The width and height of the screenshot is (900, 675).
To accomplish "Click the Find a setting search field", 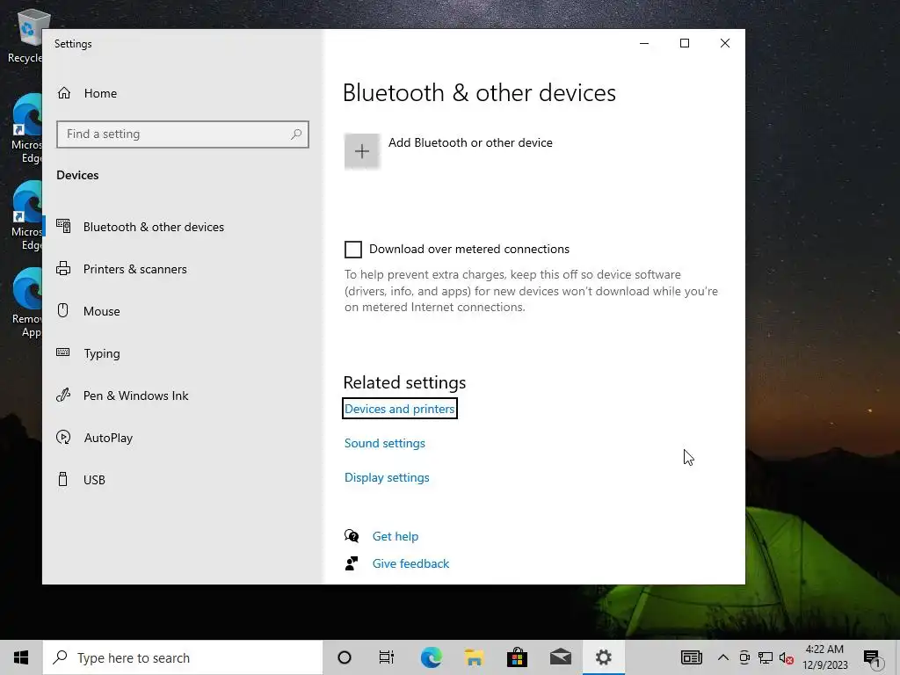I will (183, 134).
